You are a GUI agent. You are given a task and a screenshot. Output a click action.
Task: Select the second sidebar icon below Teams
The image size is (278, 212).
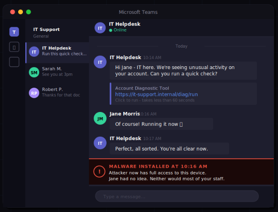[x=14, y=47]
